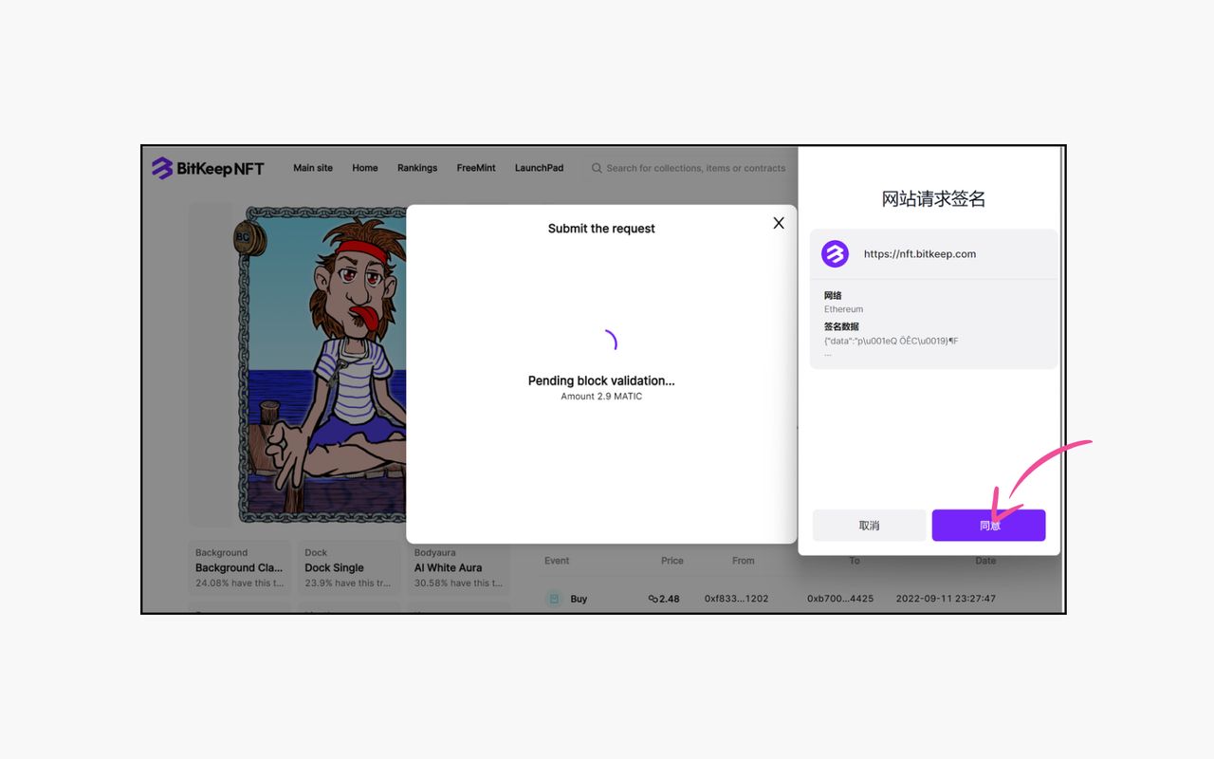The width and height of the screenshot is (1214, 759).
Task: Open the sender address 0xf833...1202
Action: [737, 599]
